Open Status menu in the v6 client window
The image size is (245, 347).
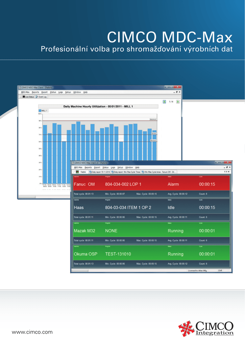click(105, 167)
